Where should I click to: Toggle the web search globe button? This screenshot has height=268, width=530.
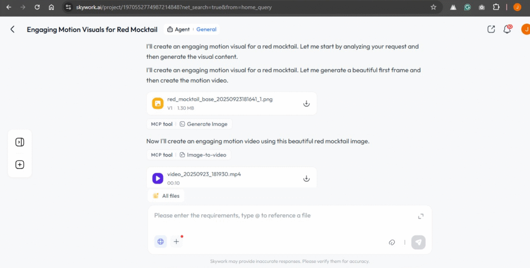click(x=160, y=241)
